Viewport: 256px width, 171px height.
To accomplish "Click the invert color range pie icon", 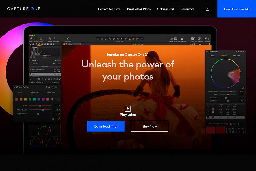I will 231,124.
